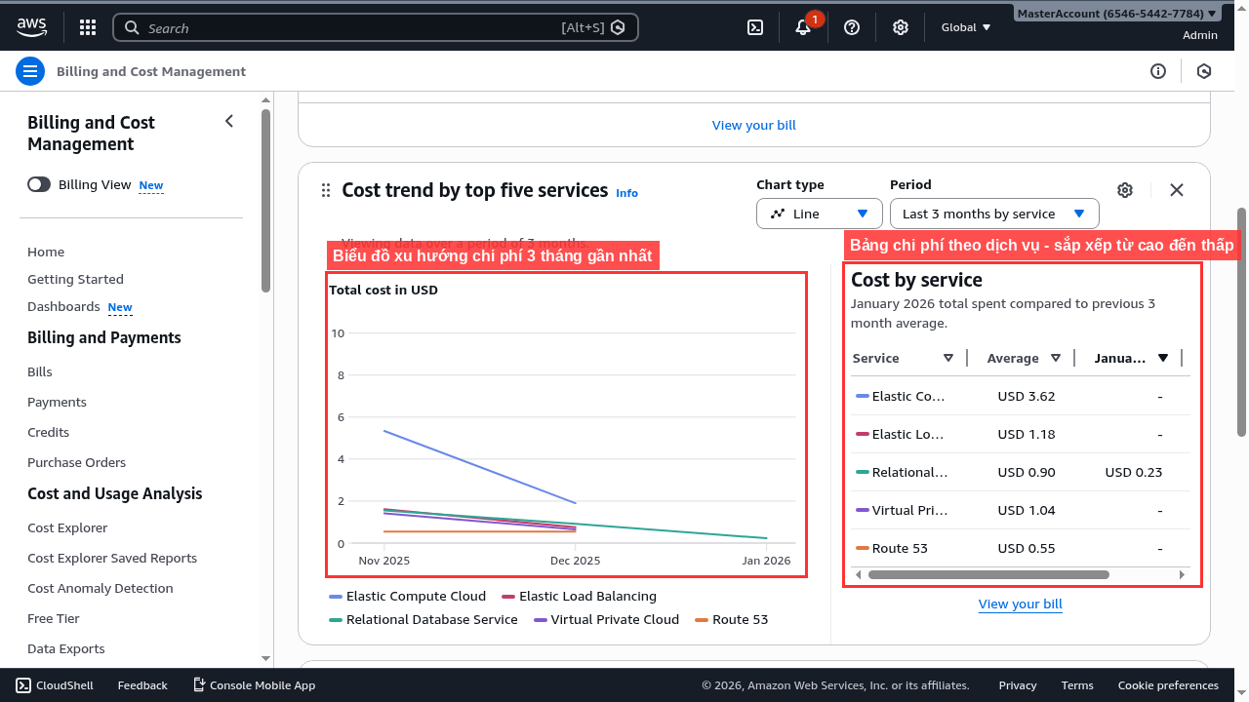The height and width of the screenshot is (702, 1249).
Task: Collapse the Billing and Cost Management sidebar
Action: click(x=229, y=121)
